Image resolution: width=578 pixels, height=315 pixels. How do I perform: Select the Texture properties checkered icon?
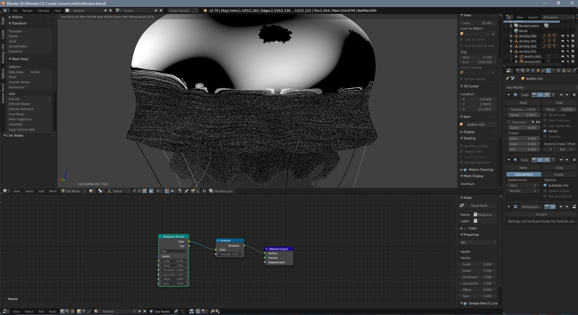pos(564,70)
